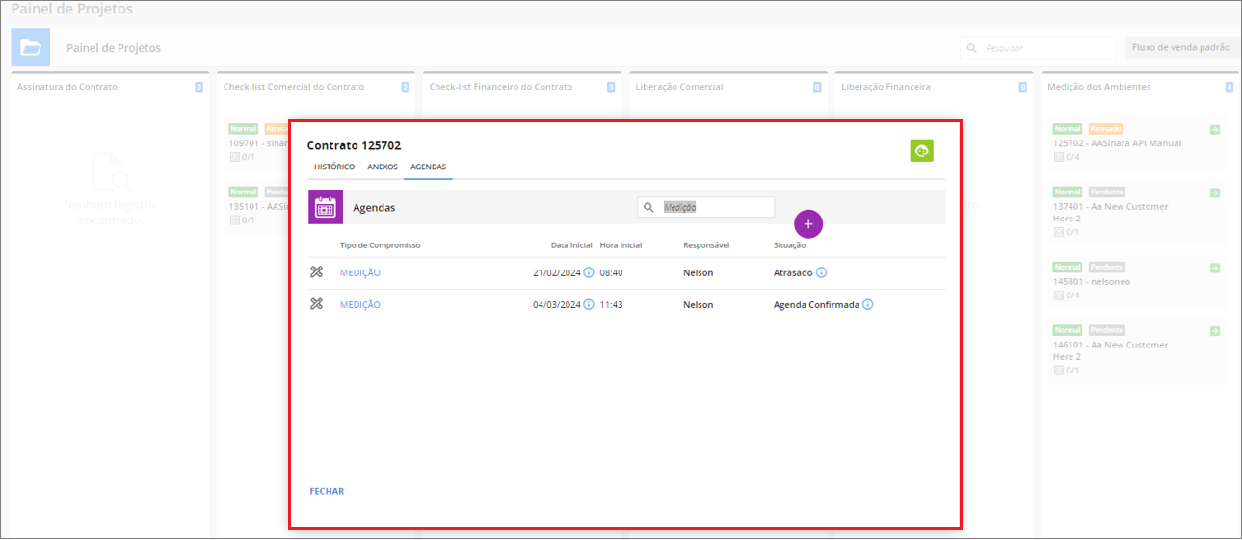
Task: Click the info icon beside date 21/02/2024
Action: click(589, 272)
